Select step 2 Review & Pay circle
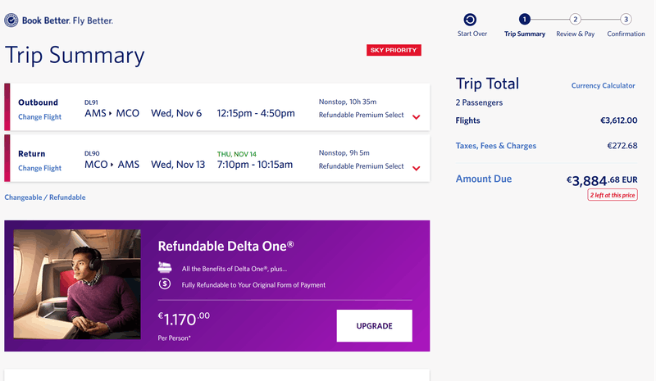This screenshot has height=381, width=656. [x=576, y=20]
